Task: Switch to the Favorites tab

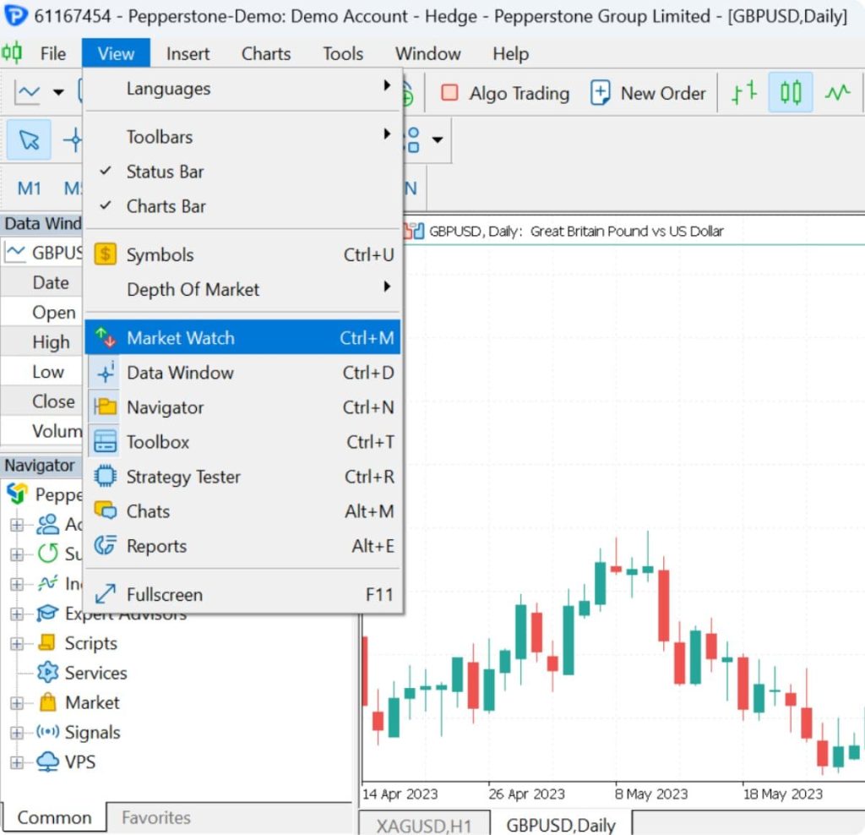Action: tap(156, 817)
